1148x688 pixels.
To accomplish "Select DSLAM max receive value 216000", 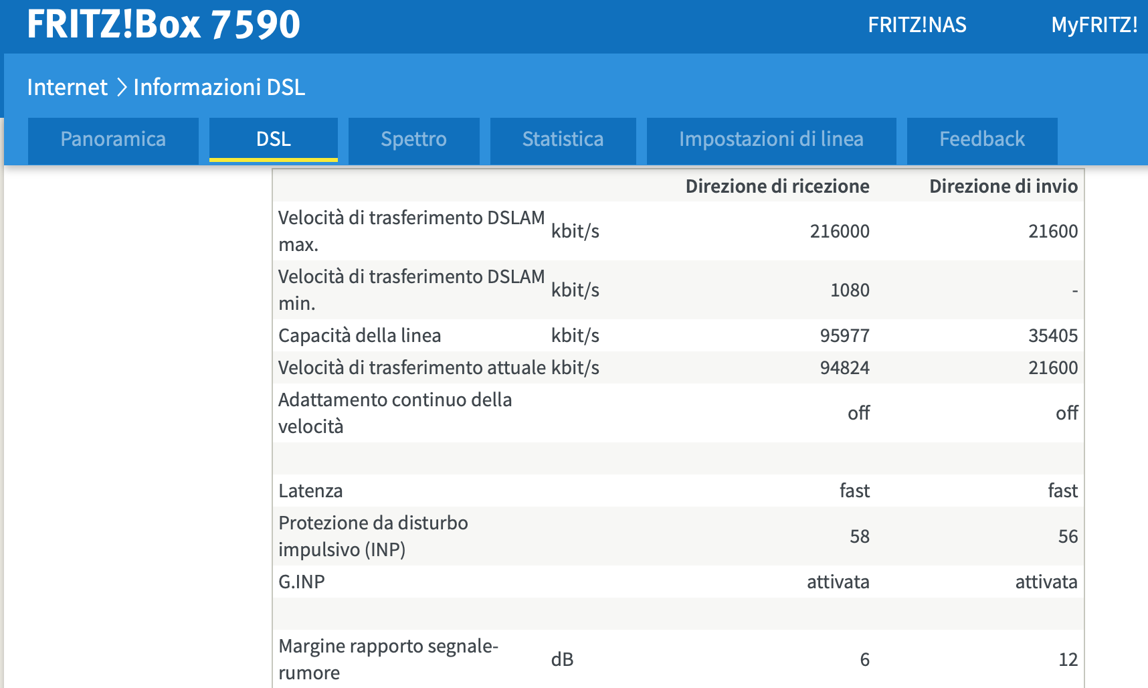I will (x=840, y=232).
